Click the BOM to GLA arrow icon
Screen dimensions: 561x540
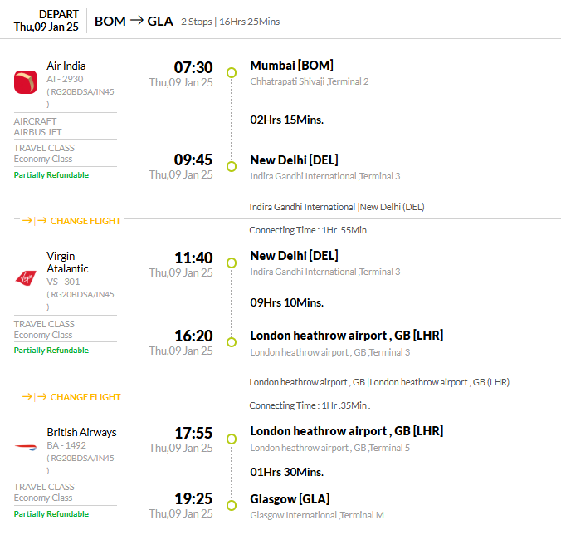tap(136, 21)
